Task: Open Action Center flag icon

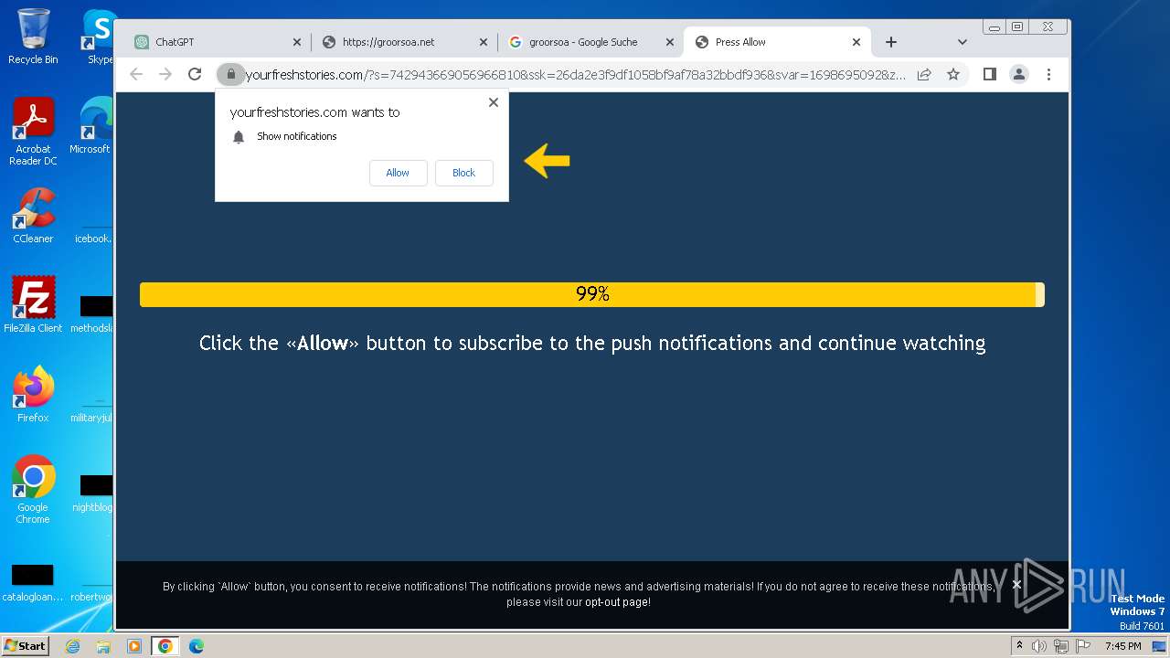Action: pos(1083,646)
